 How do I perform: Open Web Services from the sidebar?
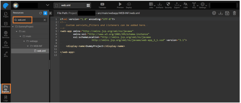[x=6, y=35]
